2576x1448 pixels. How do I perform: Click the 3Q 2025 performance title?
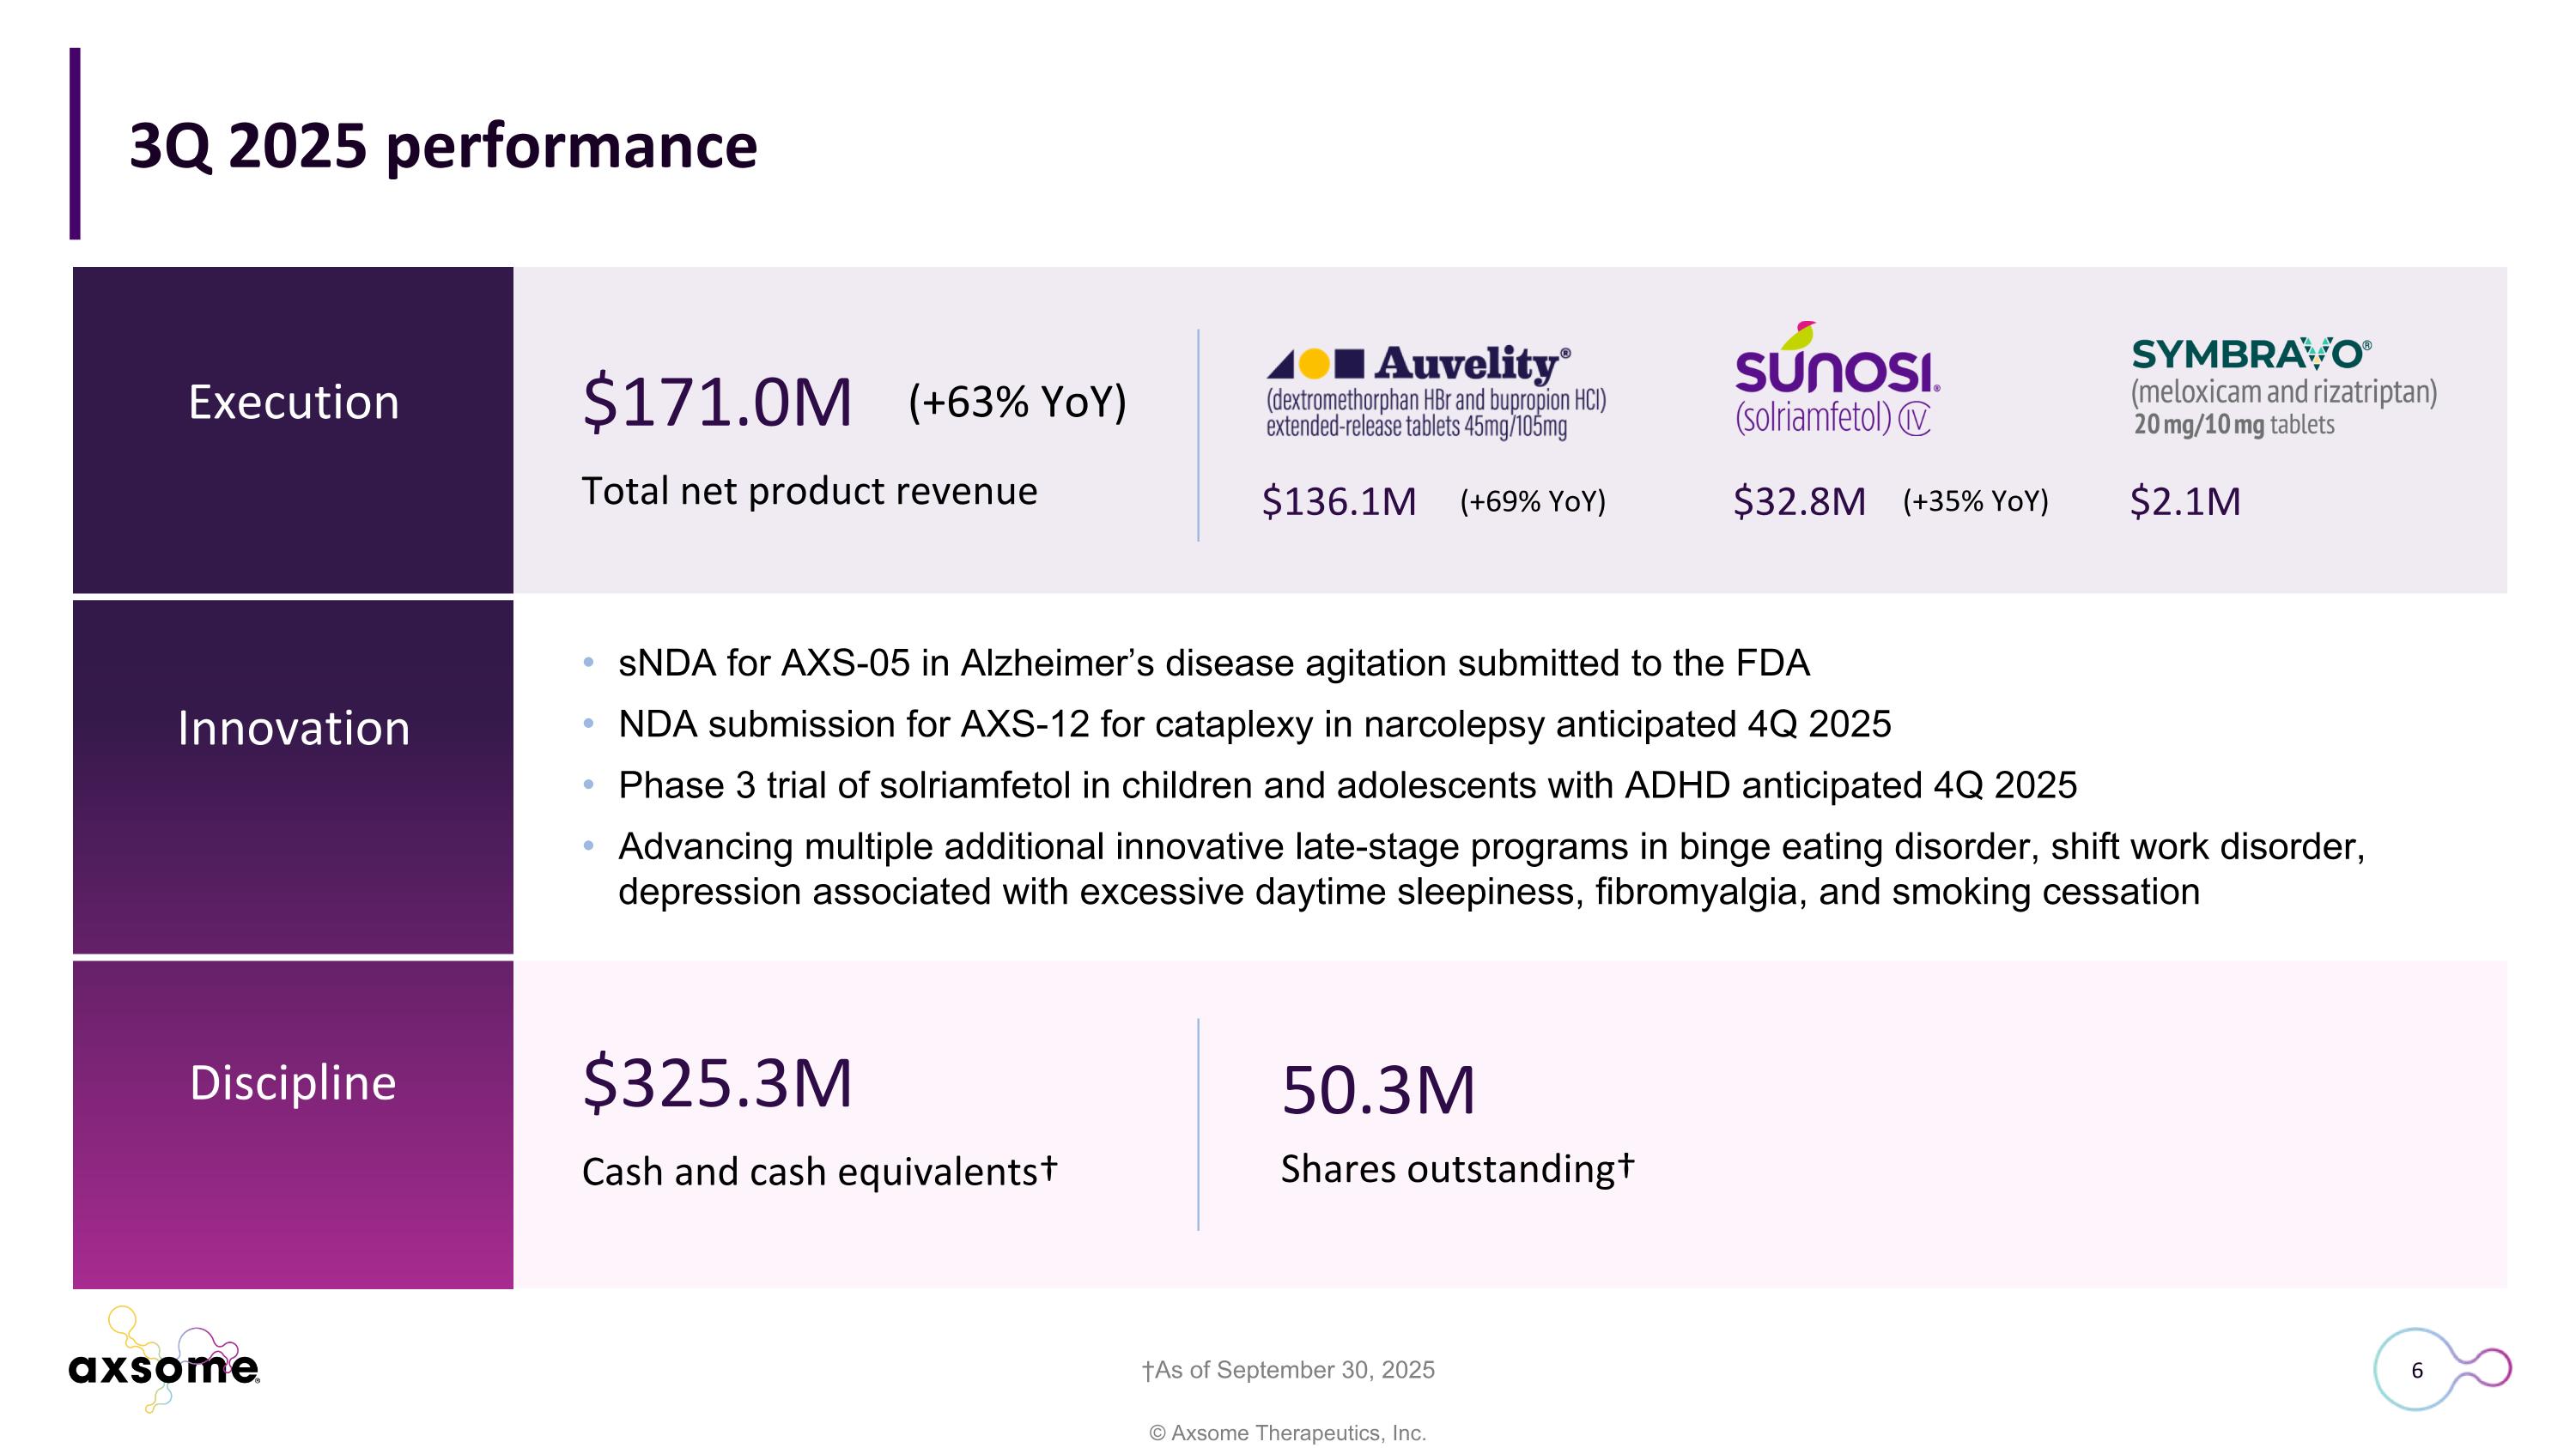point(443,146)
